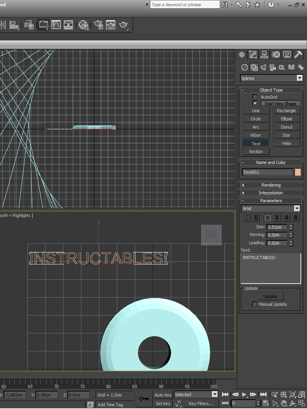307x409 pixels.
Task: Click the Section spline button
Action: (256, 152)
